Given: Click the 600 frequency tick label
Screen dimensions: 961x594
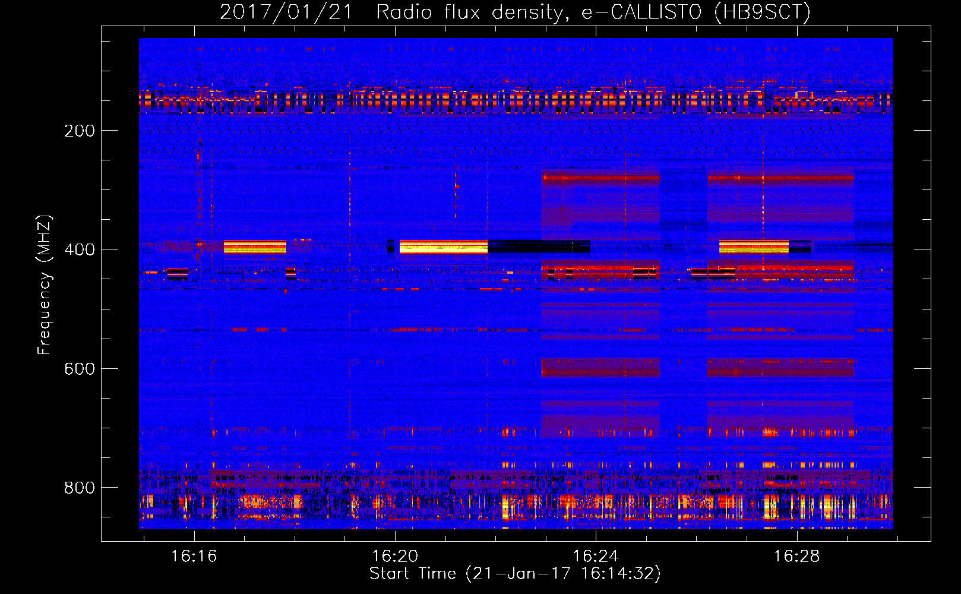Looking at the screenshot, I should pos(80,369).
